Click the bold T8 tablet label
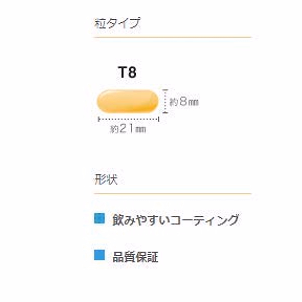 127,73
